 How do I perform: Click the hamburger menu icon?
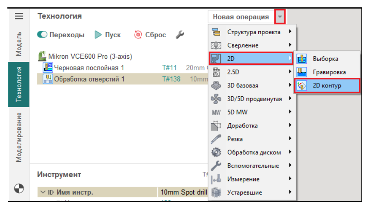(x=19, y=16)
